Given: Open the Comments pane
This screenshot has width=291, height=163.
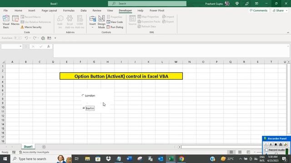Looking at the screenshot, I should point(259,10).
